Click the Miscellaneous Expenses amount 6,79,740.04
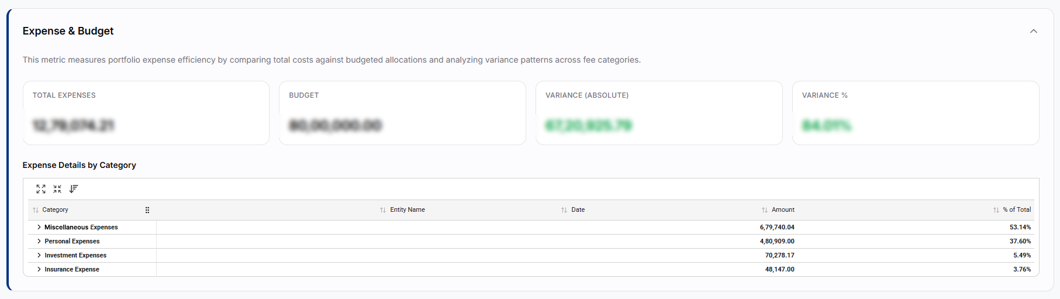This screenshot has height=299, width=1060. [777, 227]
